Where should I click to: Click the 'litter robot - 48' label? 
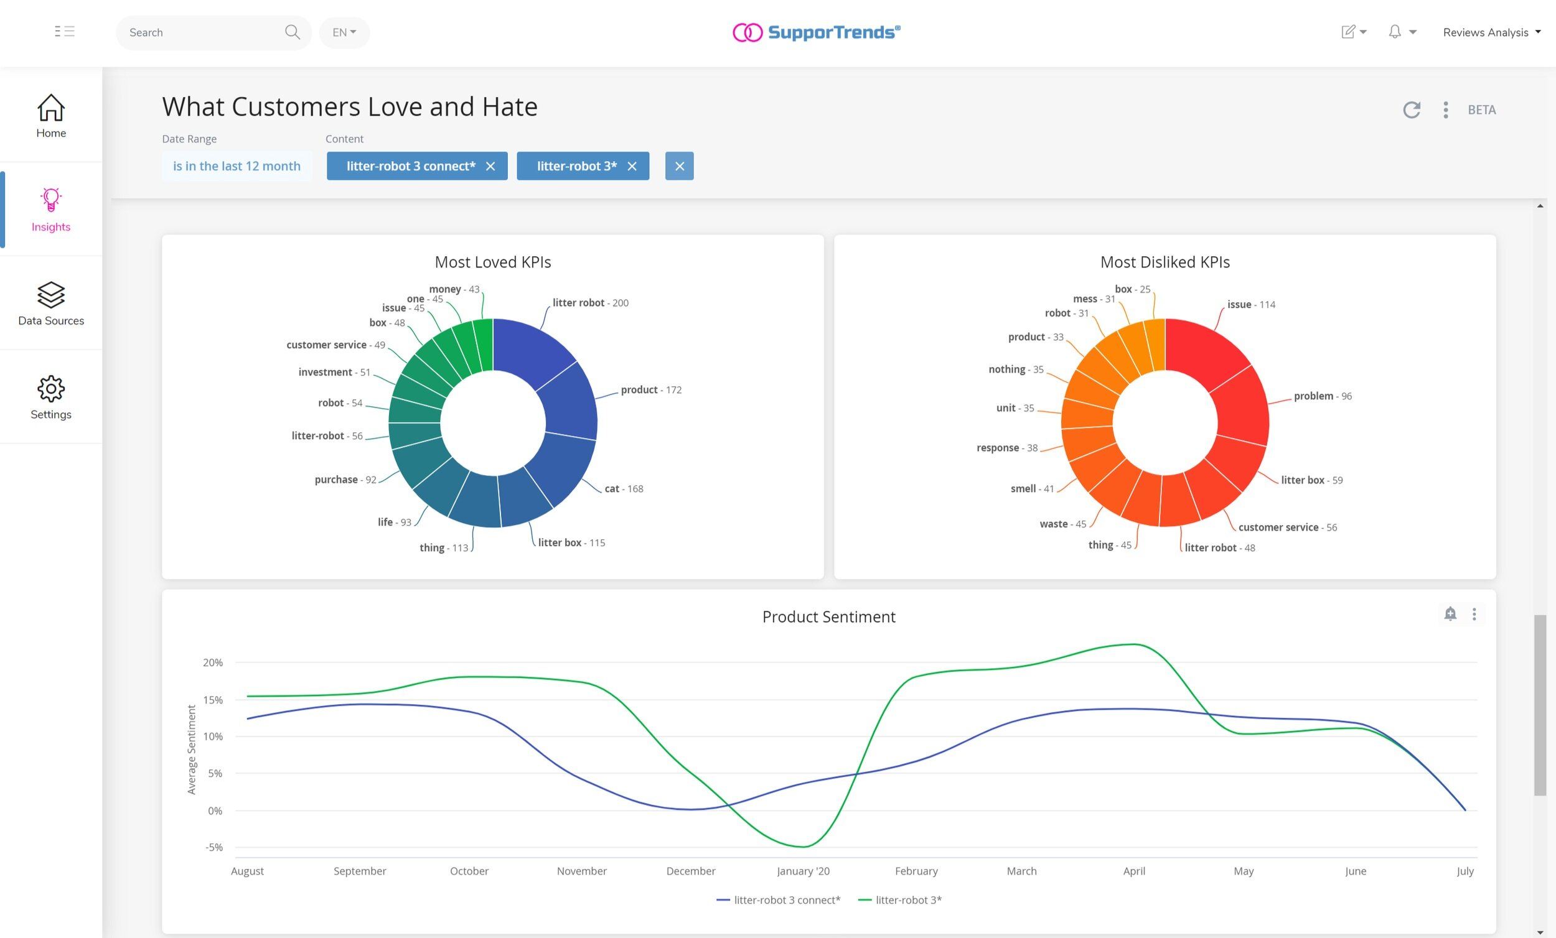point(1220,547)
